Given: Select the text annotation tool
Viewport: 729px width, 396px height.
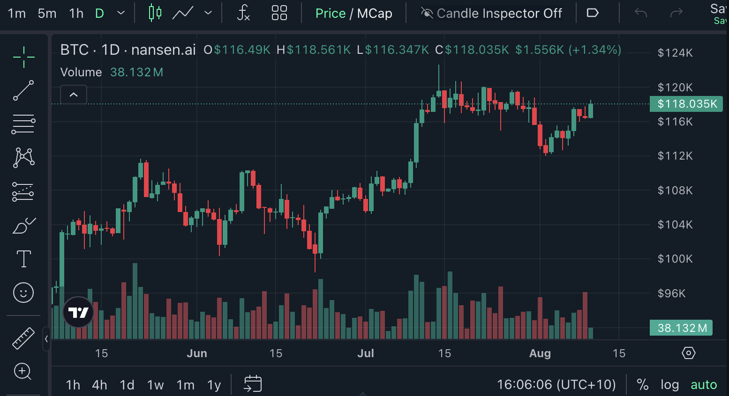Looking at the screenshot, I should point(23,259).
